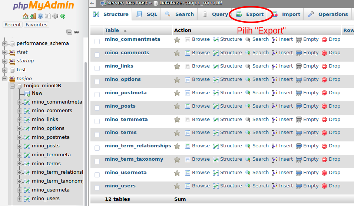Viewport: 354px width, 206px height.
Task: Click Structure link for mino_comments
Action: 231,53
